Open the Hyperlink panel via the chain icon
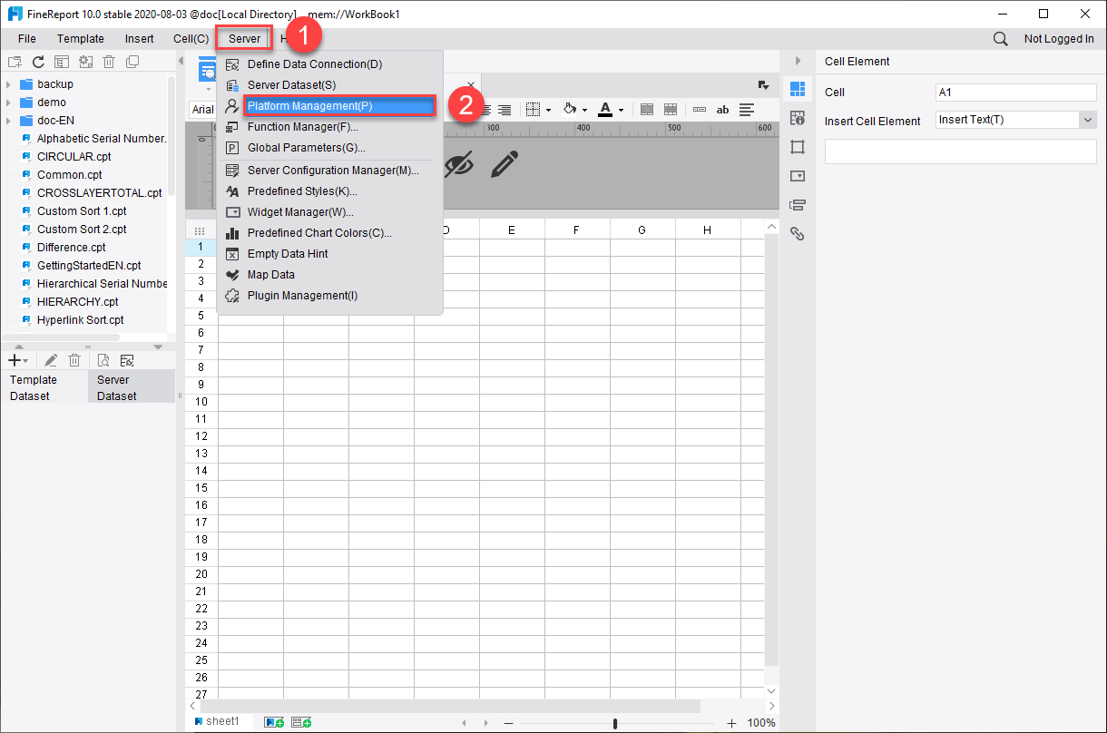 [798, 233]
